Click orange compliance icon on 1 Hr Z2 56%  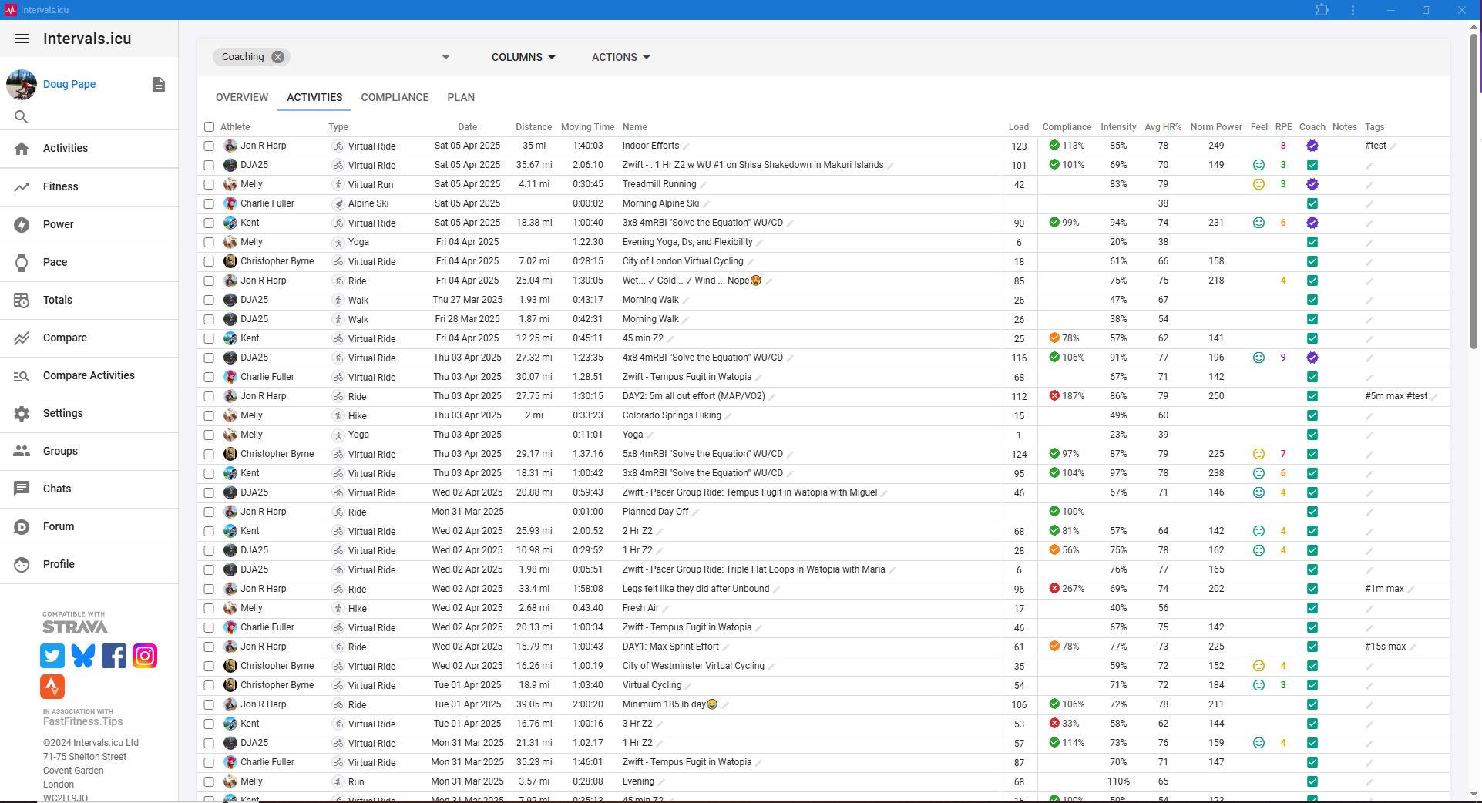tap(1054, 549)
